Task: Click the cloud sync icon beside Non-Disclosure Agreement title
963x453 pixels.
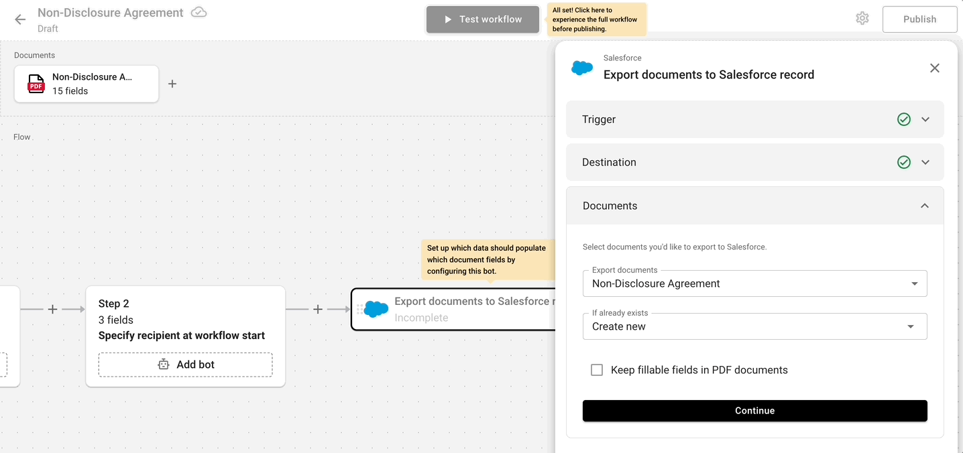Action: (198, 11)
